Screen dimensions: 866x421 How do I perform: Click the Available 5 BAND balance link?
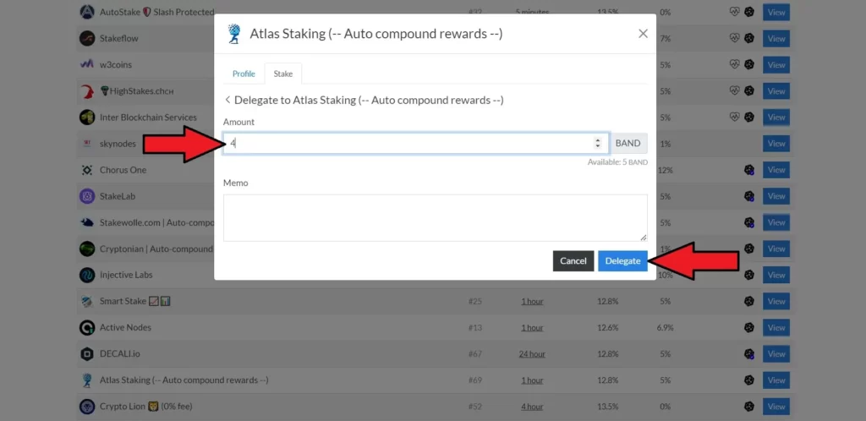[617, 161]
